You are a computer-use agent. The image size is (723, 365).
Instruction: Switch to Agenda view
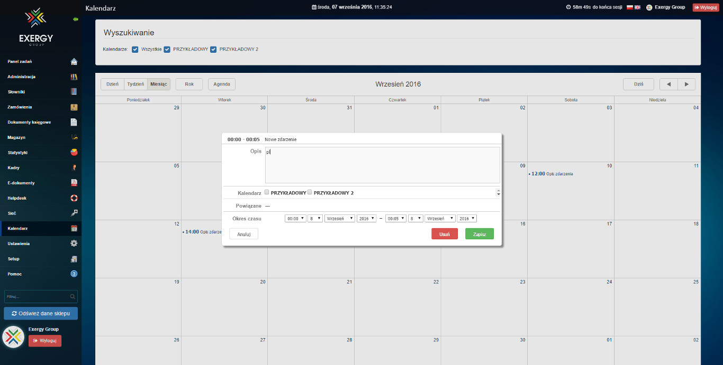[x=222, y=84]
